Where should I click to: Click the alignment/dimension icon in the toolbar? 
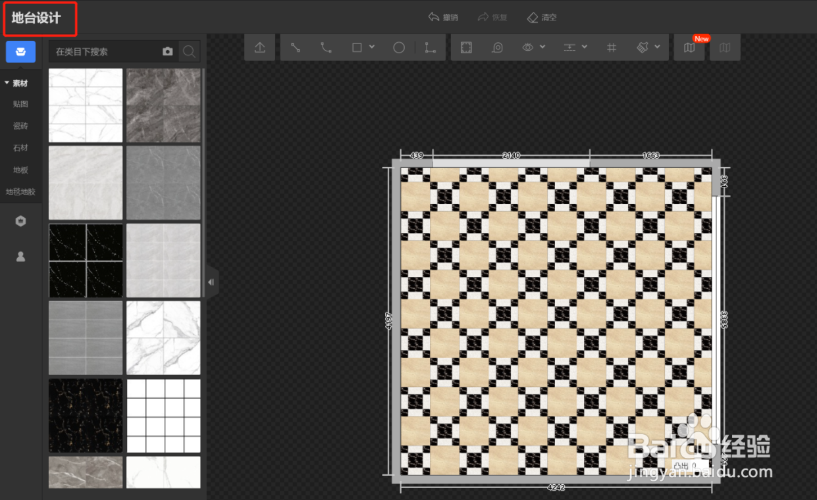(569, 47)
